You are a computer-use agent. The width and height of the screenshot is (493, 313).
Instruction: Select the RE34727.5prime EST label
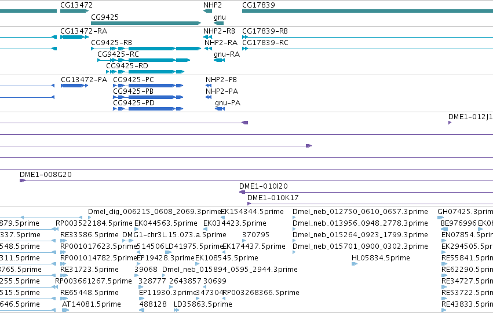pos(467,281)
